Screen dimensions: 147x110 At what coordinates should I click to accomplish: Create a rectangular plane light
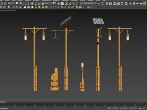pos(25,7)
